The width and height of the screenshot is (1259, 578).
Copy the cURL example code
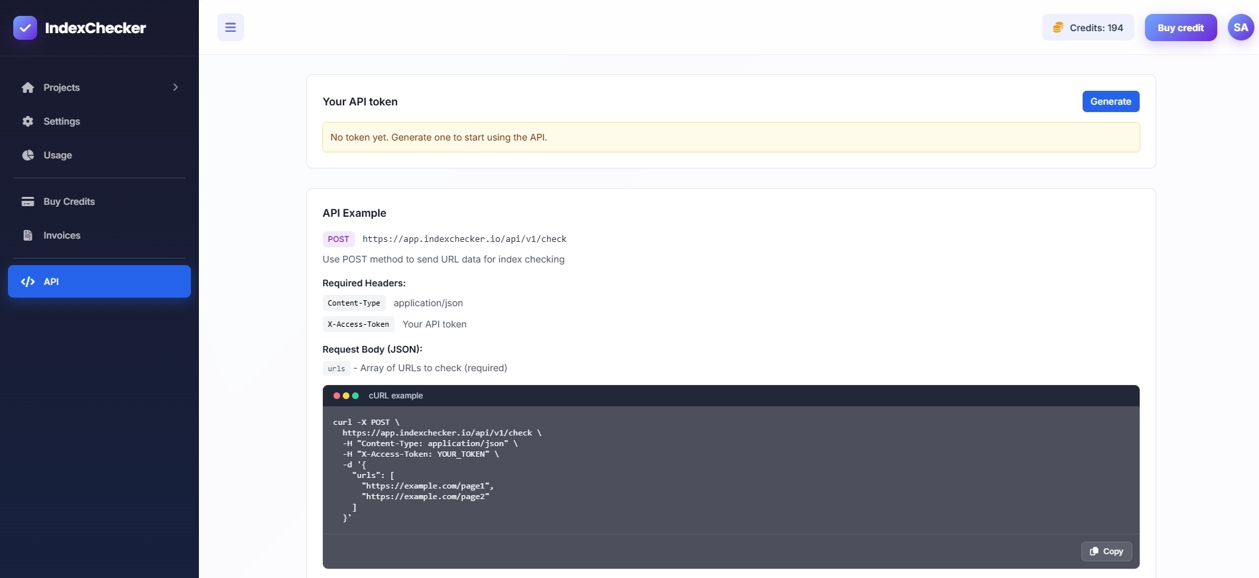pos(1107,551)
